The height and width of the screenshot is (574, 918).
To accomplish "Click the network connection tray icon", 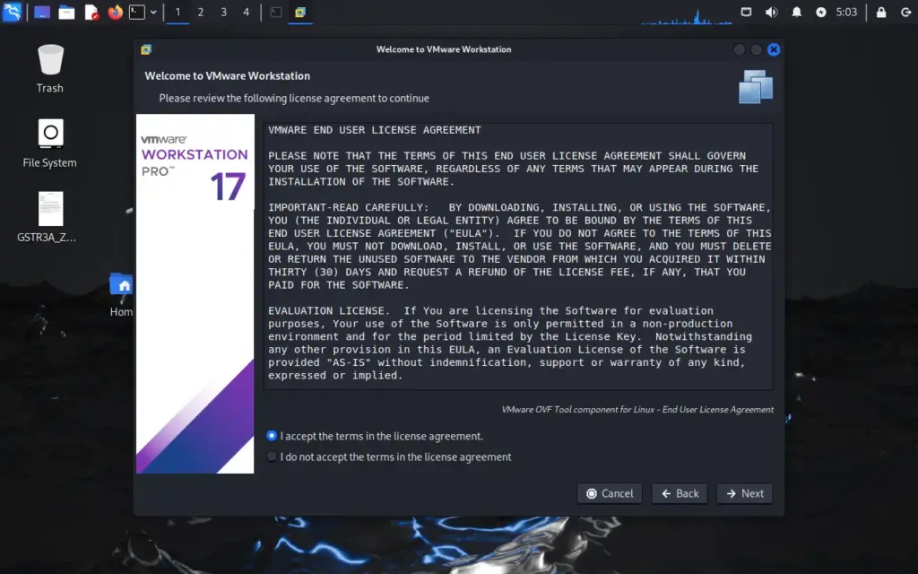I will (746, 12).
